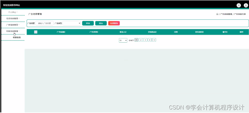Open the page-size dropdown showing 10

123,41
